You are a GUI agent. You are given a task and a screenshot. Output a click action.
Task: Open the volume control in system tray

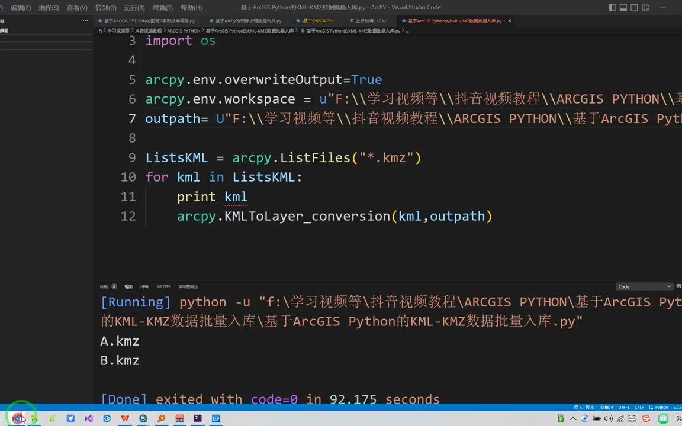coord(608,418)
